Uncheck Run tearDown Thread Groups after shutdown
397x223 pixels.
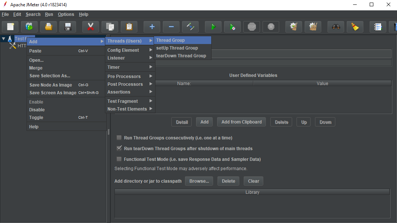pos(119,149)
